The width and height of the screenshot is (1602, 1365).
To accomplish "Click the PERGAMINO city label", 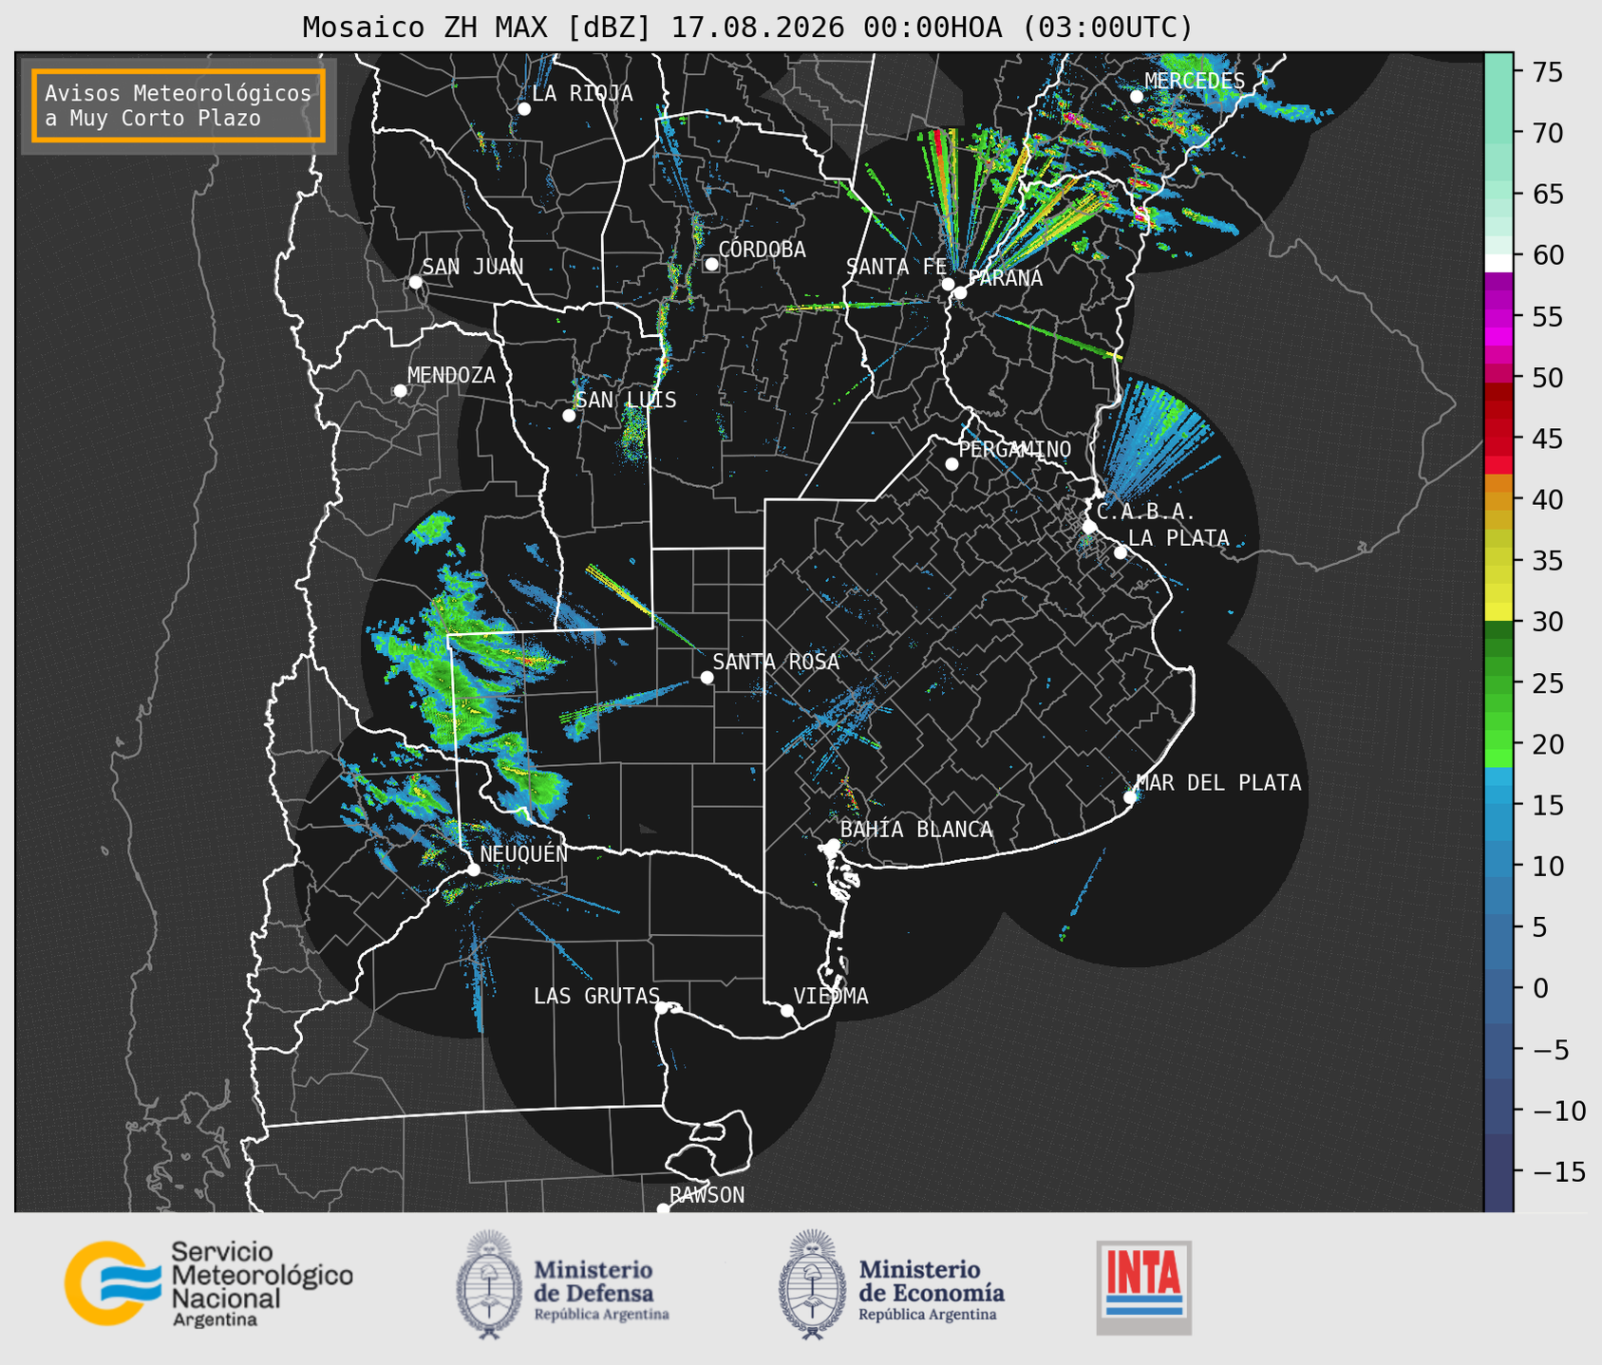I will coord(1015,449).
